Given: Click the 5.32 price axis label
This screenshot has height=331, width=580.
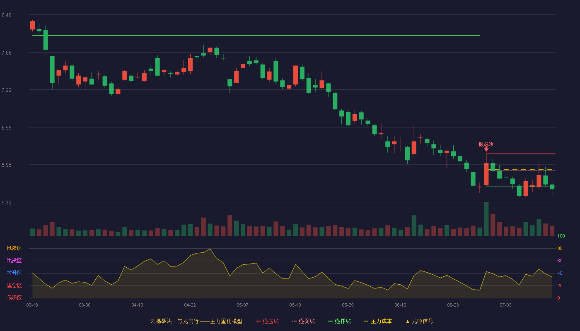Looking at the screenshot, I should [x=6, y=203].
